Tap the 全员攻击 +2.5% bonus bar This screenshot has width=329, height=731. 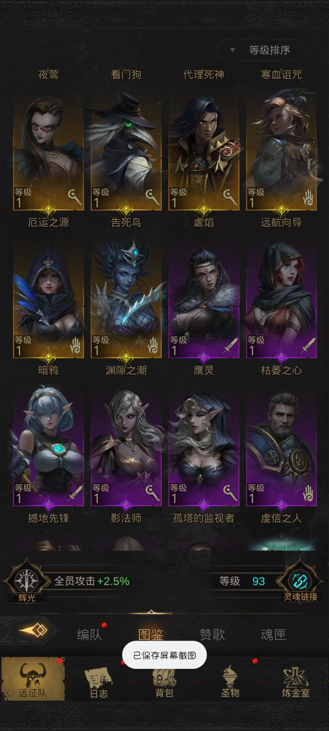click(91, 581)
